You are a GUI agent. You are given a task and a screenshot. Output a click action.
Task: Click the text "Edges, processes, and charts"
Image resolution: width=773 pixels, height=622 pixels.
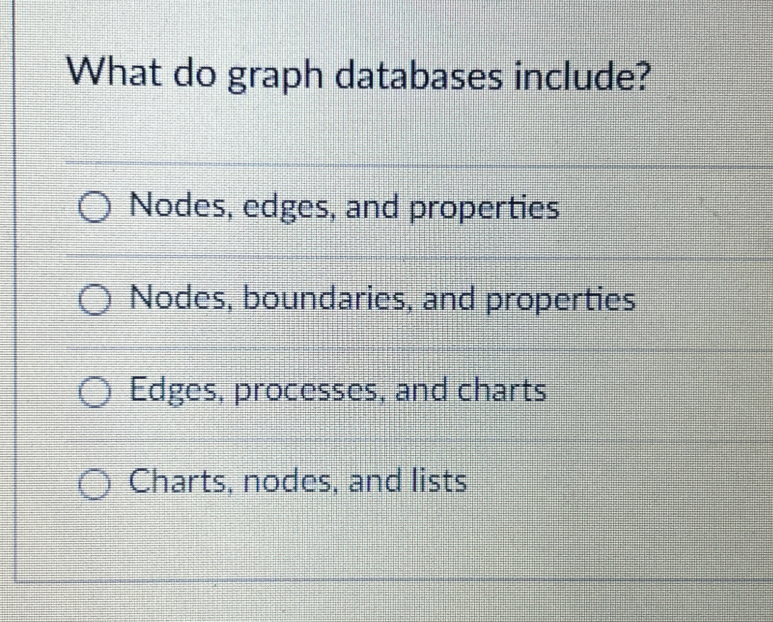pyautogui.click(x=338, y=391)
